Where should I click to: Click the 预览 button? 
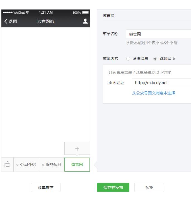(x=149, y=187)
